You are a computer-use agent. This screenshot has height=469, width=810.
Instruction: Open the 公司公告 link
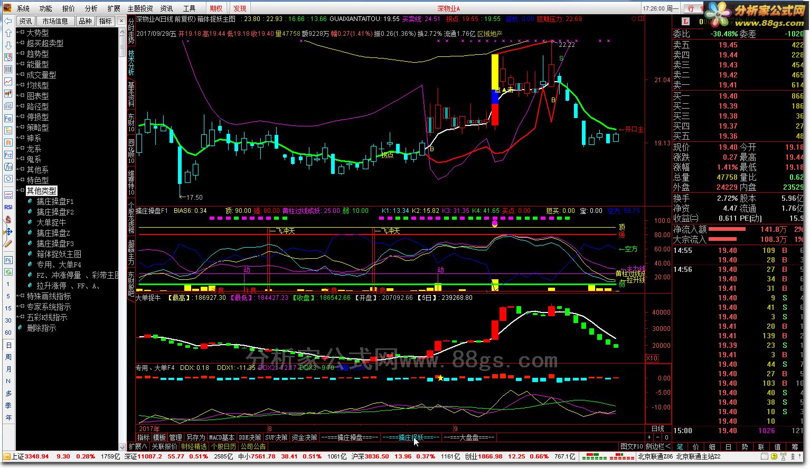pos(253,446)
